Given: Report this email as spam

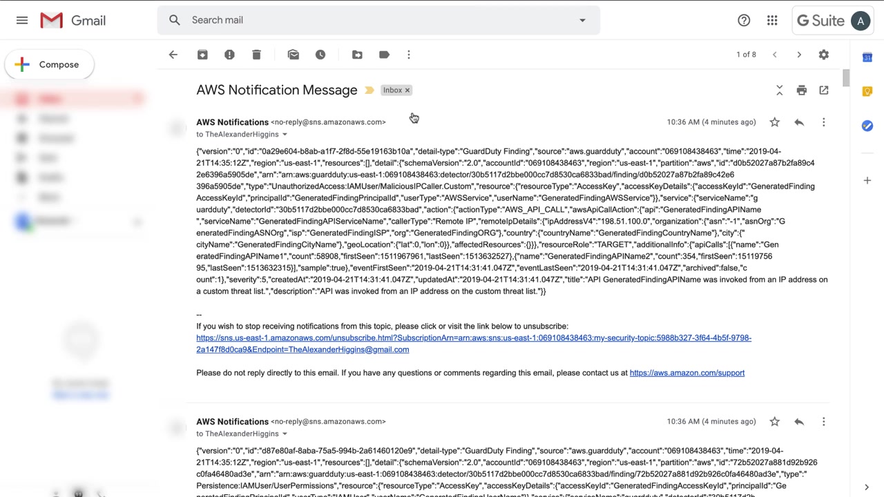Looking at the screenshot, I should click(x=229, y=55).
